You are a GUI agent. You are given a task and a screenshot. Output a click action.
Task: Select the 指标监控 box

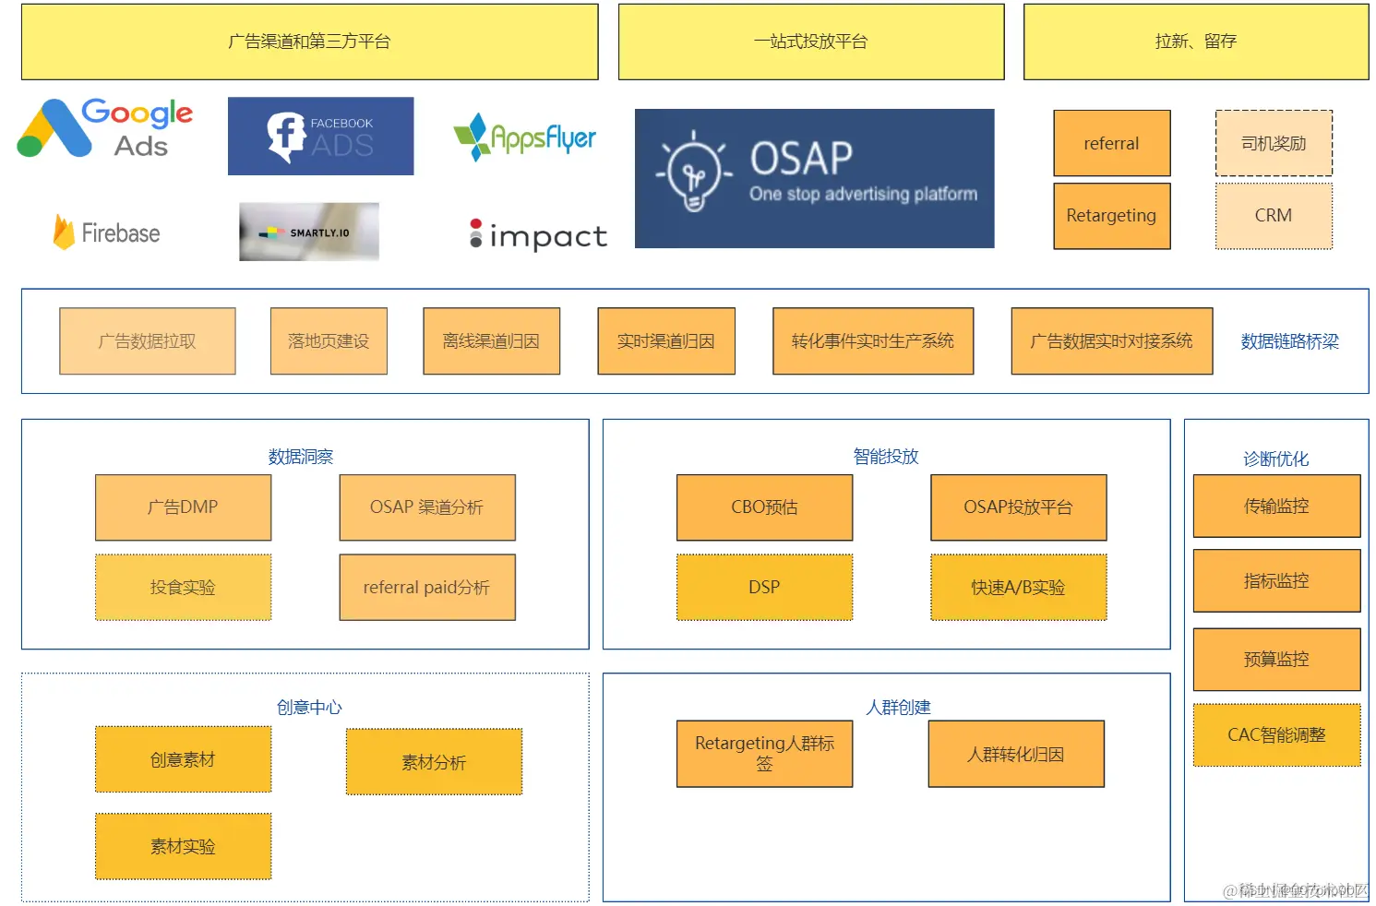pyautogui.click(x=1277, y=580)
